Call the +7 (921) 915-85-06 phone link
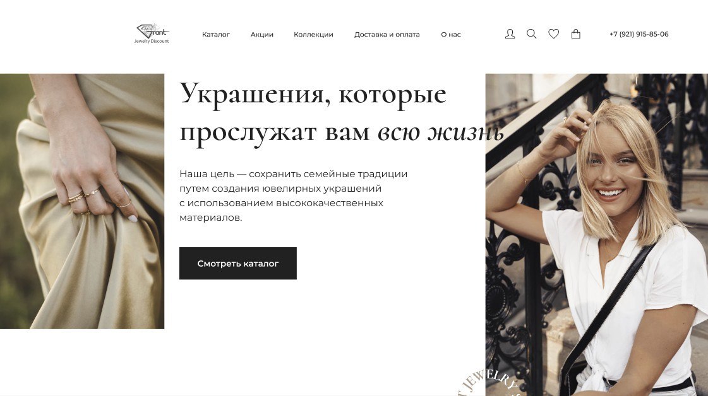Screen dimensions: 708x396 639,34
